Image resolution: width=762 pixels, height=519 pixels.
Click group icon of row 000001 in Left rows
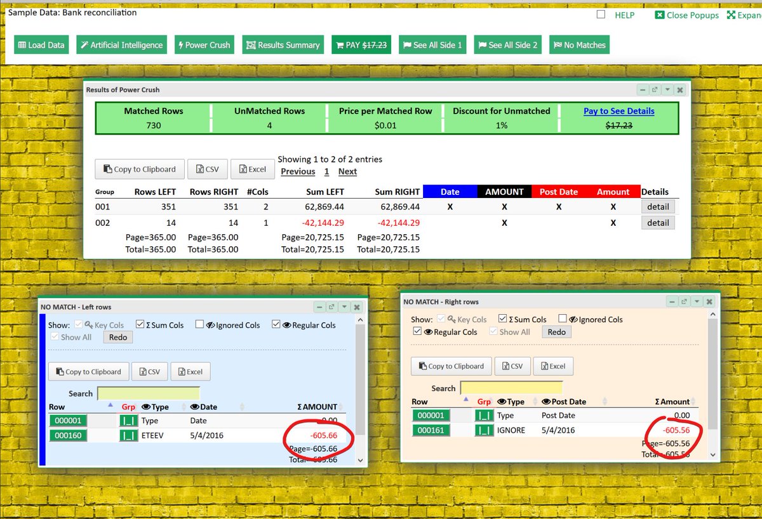pyautogui.click(x=128, y=421)
